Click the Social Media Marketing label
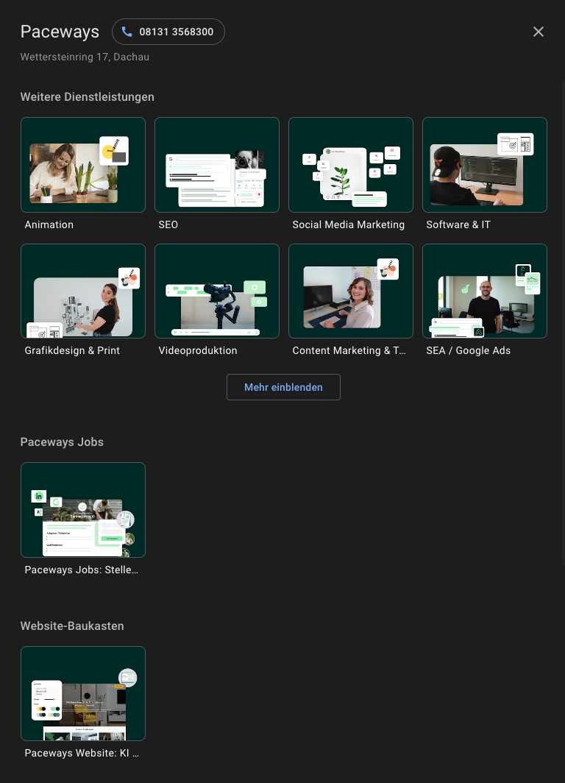The height and width of the screenshot is (783, 565). (x=349, y=224)
